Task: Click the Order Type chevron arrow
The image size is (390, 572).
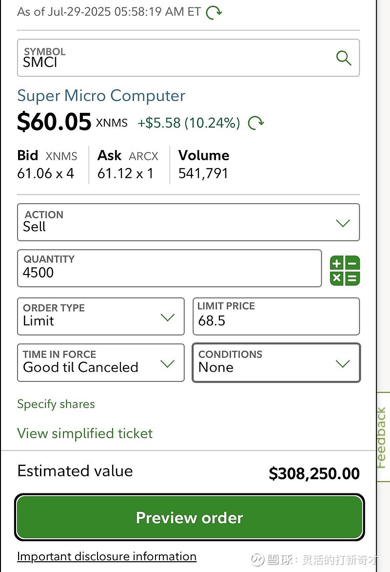Action: coord(167,318)
